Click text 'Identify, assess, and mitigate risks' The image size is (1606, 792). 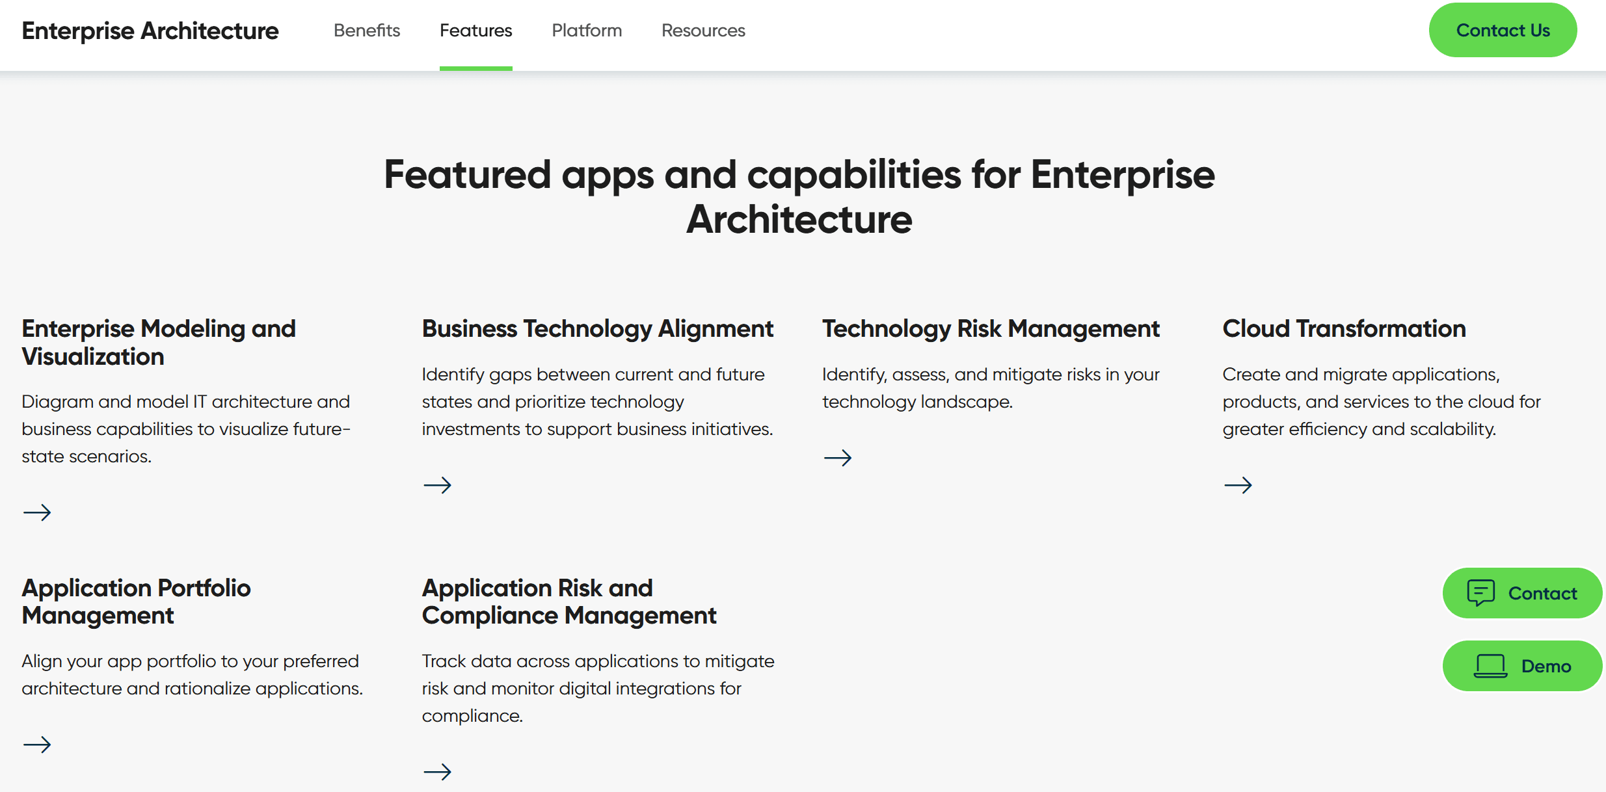(x=961, y=375)
